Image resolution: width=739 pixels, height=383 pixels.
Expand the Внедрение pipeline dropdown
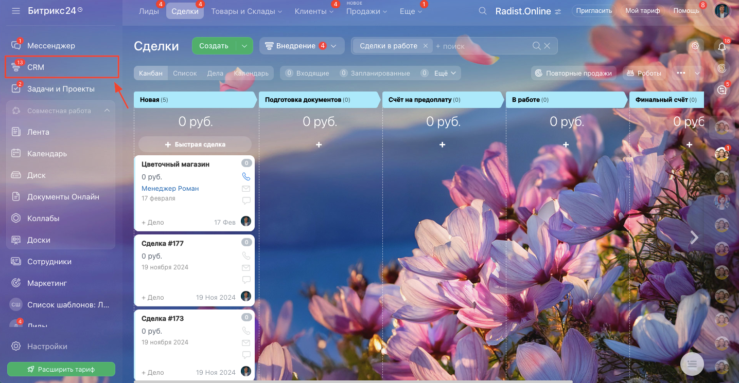click(333, 46)
